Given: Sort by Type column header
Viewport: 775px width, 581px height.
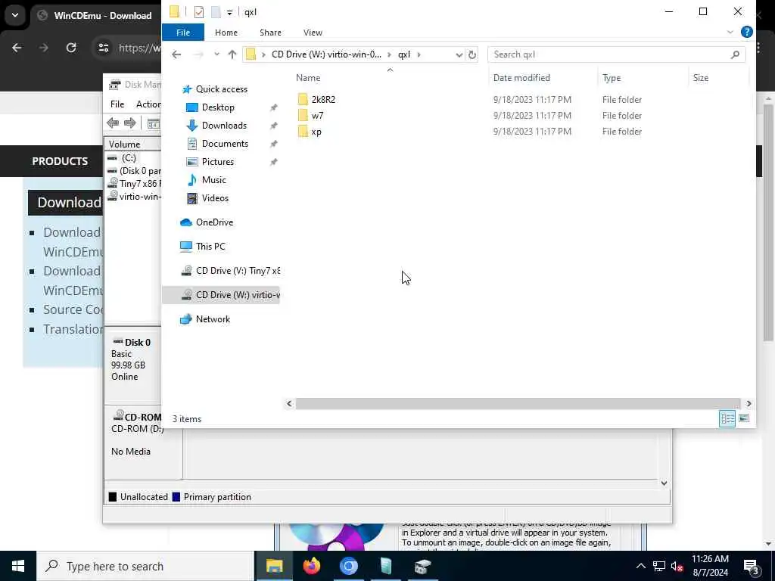Looking at the screenshot, I should point(612,78).
